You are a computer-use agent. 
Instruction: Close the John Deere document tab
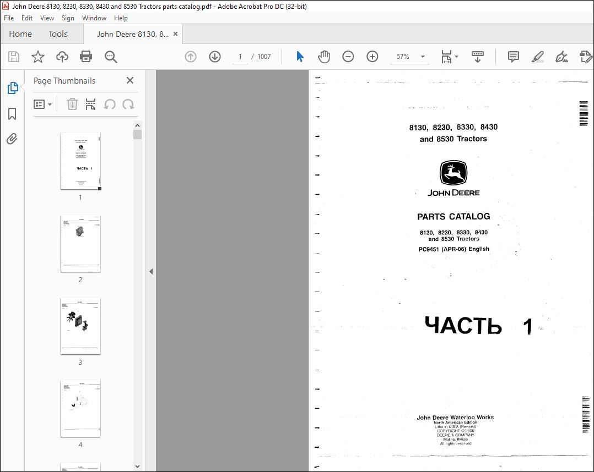click(x=175, y=34)
